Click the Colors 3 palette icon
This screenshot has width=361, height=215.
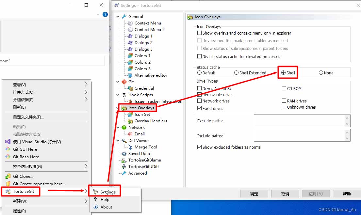pos(130,69)
